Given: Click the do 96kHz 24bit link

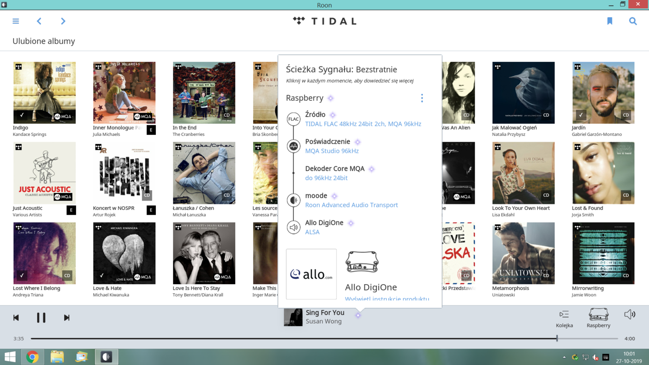Looking at the screenshot, I should pyautogui.click(x=326, y=178).
